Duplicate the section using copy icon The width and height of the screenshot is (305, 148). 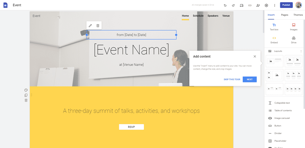pos(26,95)
